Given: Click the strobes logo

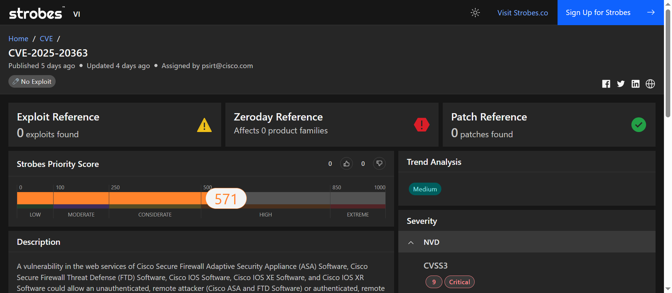Looking at the screenshot, I should [x=36, y=13].
